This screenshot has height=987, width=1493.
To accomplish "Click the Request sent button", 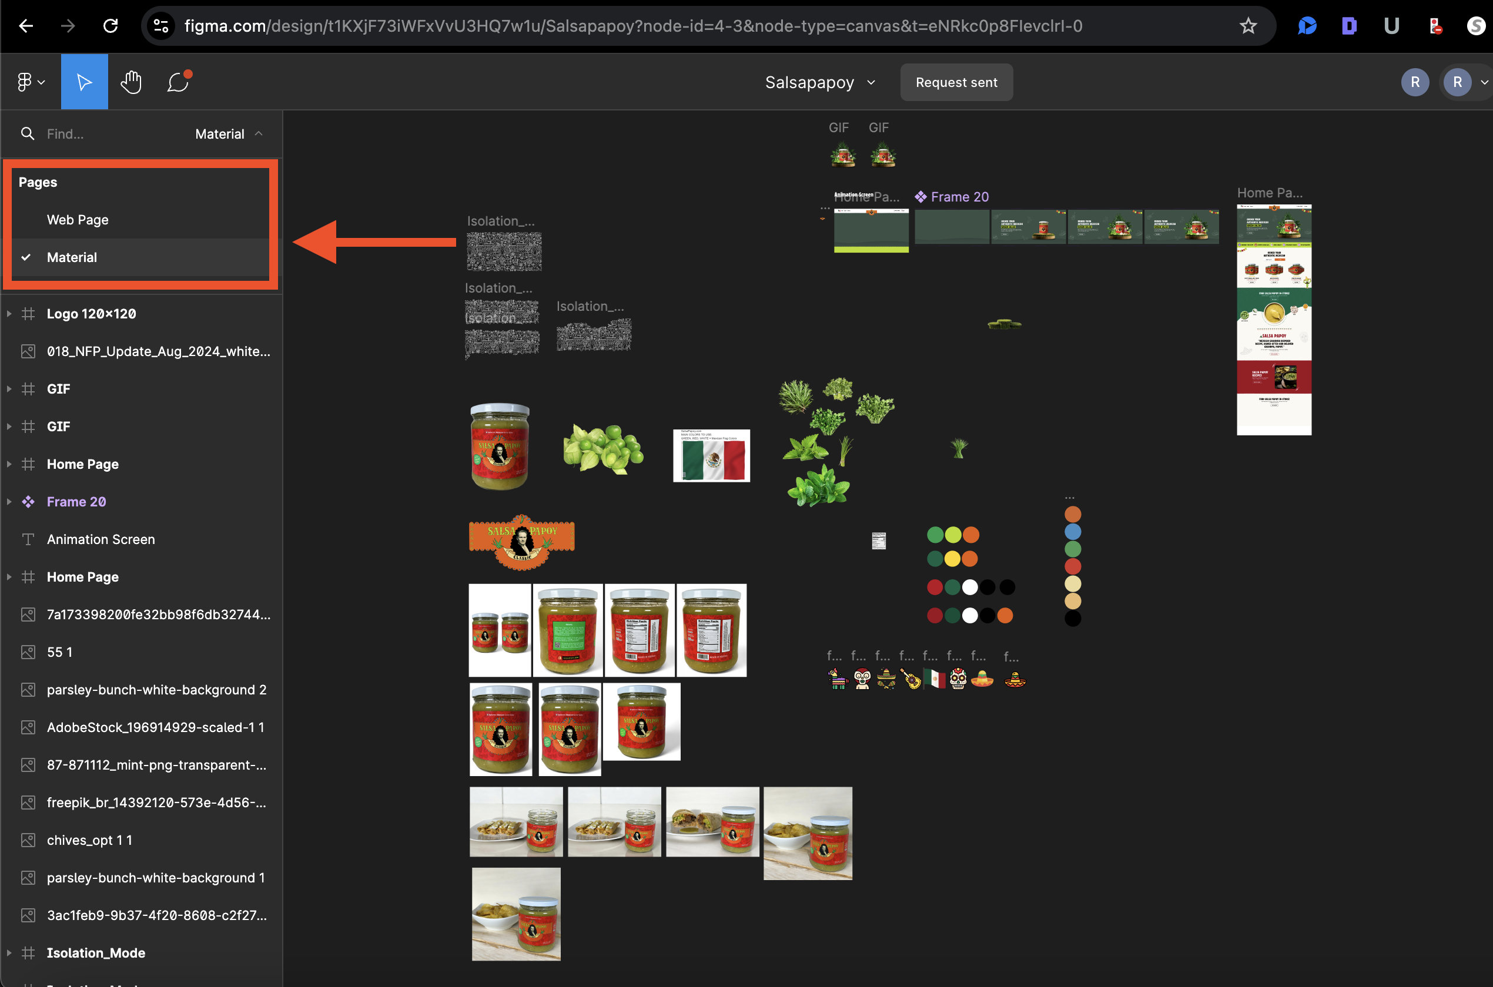I will 956,82.
